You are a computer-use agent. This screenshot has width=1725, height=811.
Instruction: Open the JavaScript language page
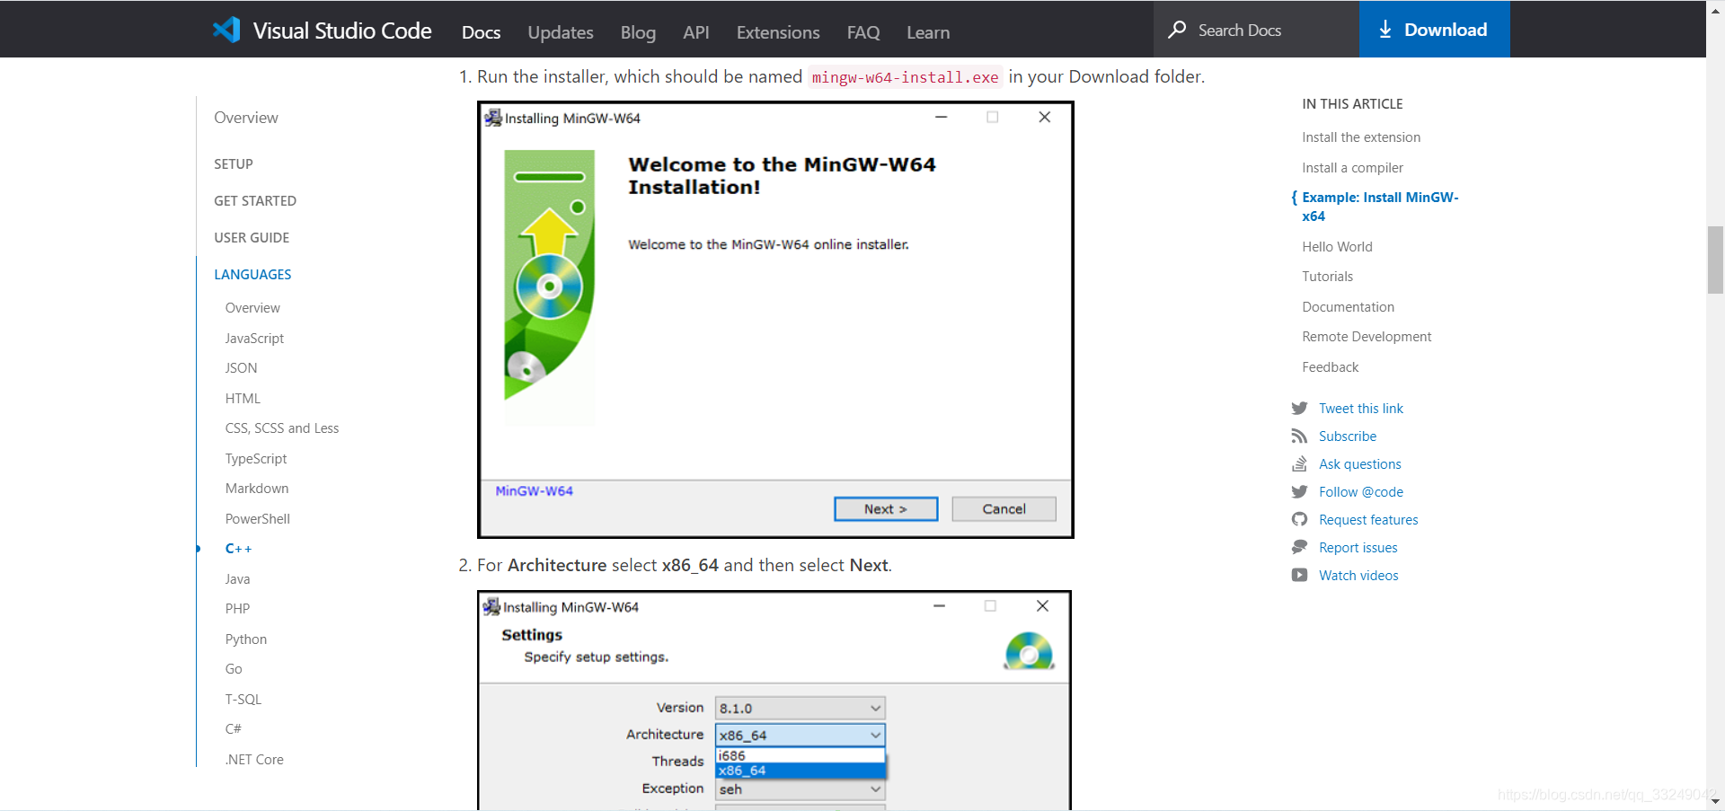[254, 339]
